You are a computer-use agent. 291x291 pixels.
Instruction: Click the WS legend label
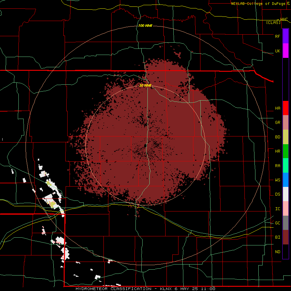coord(277,180)
